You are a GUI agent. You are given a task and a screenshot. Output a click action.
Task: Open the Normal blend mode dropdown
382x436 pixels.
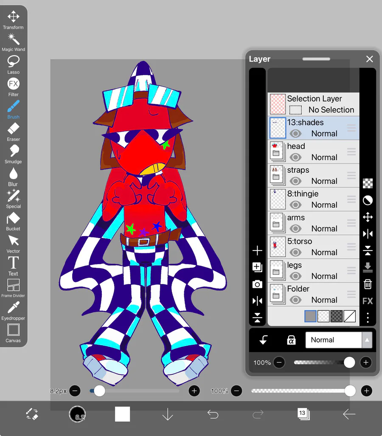339,340
